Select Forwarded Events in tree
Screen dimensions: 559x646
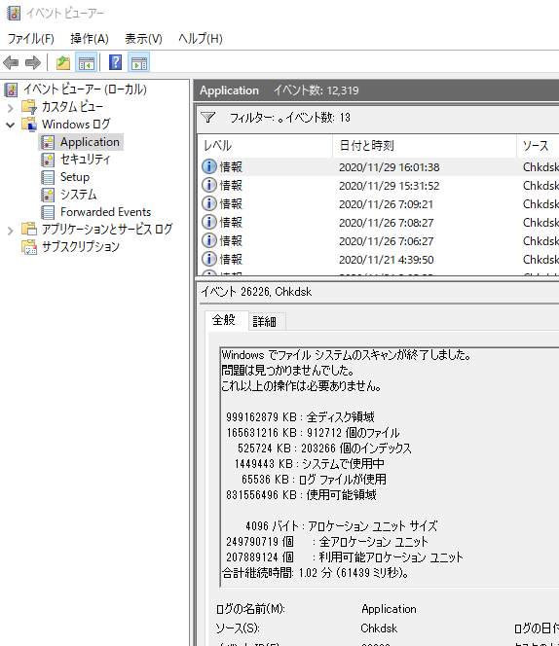coord(105,212)
